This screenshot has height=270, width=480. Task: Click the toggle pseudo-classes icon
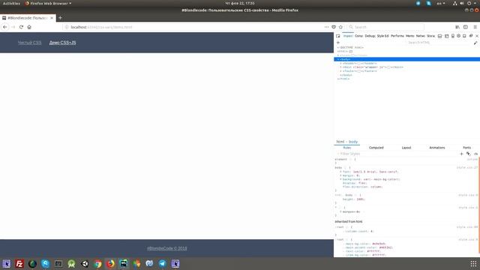click(x=469, y=154)
